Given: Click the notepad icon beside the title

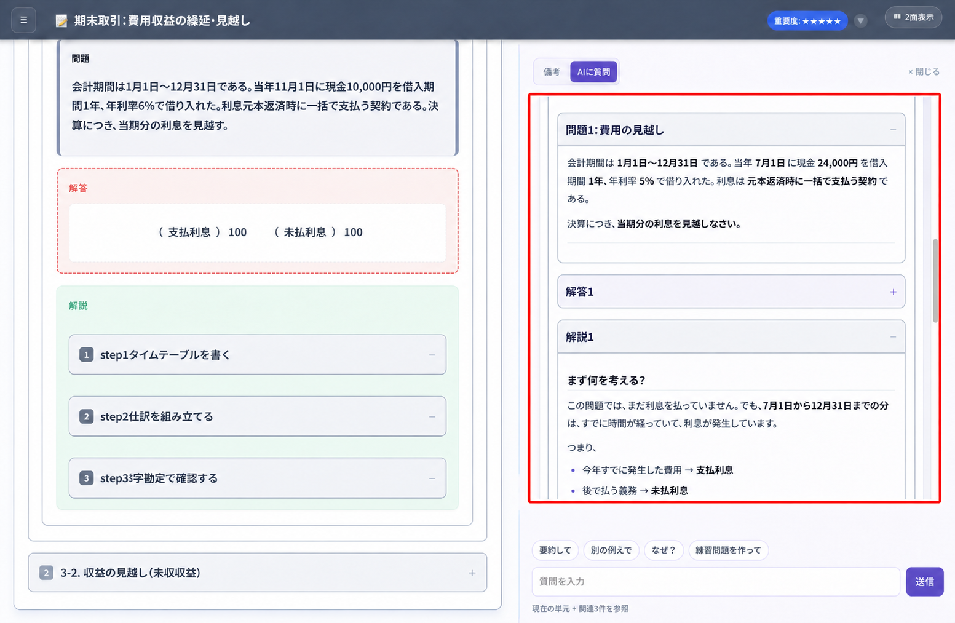Looking at the screenshot, I should (61, 21).
